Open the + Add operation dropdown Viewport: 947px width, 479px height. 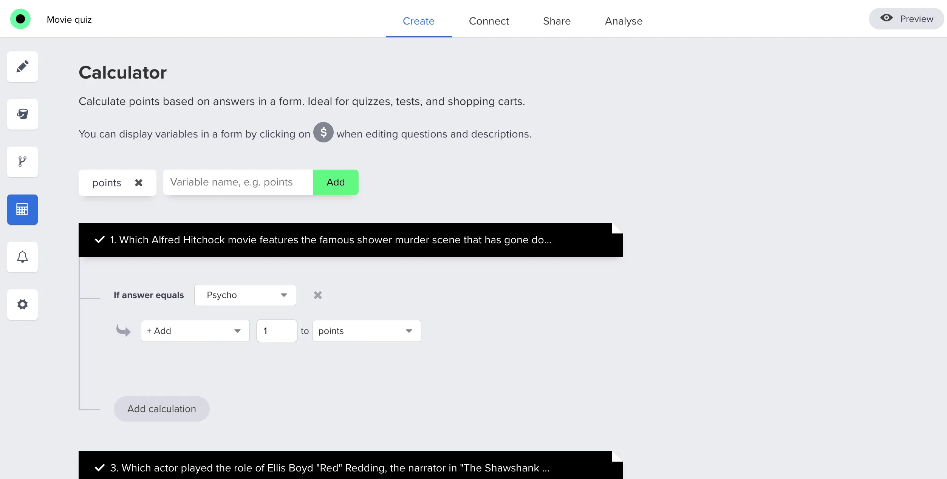[x=195, y=331]
